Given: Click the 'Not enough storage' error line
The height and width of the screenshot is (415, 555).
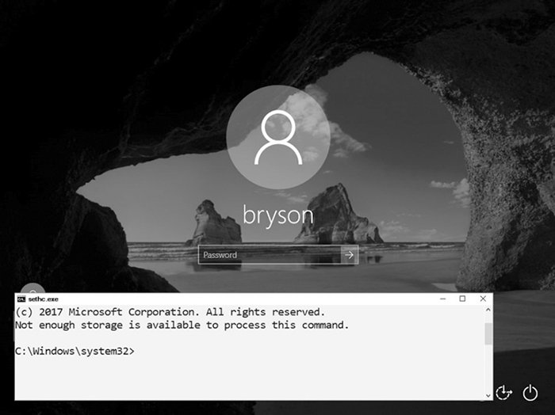Looking at the screenshot, I should (182, 326).
